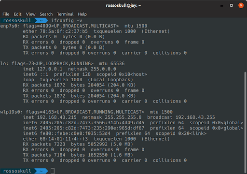
Task: Click MAC address 68:14:01:11:4f:f3
Action: click(64, 139)
